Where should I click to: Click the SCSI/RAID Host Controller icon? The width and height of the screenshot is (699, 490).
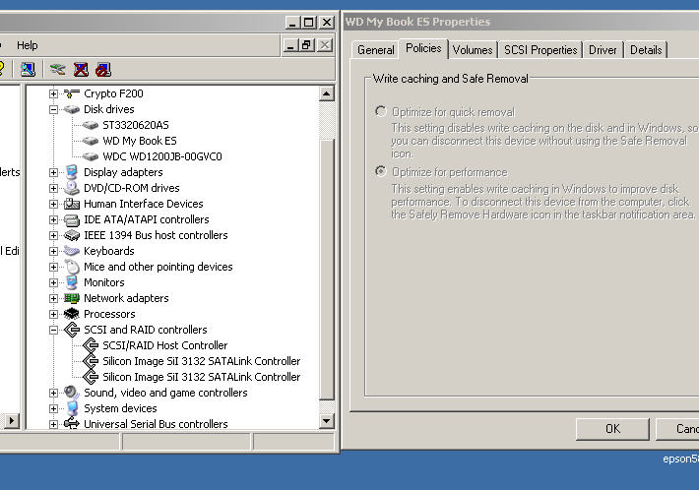coord(91,345)
